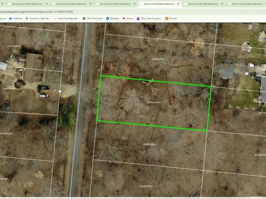The height and width of the screenshot is (199, 266).
Task: Open the SkySlope bookmark
Action: pyautogui.click(x=112, y=18)
